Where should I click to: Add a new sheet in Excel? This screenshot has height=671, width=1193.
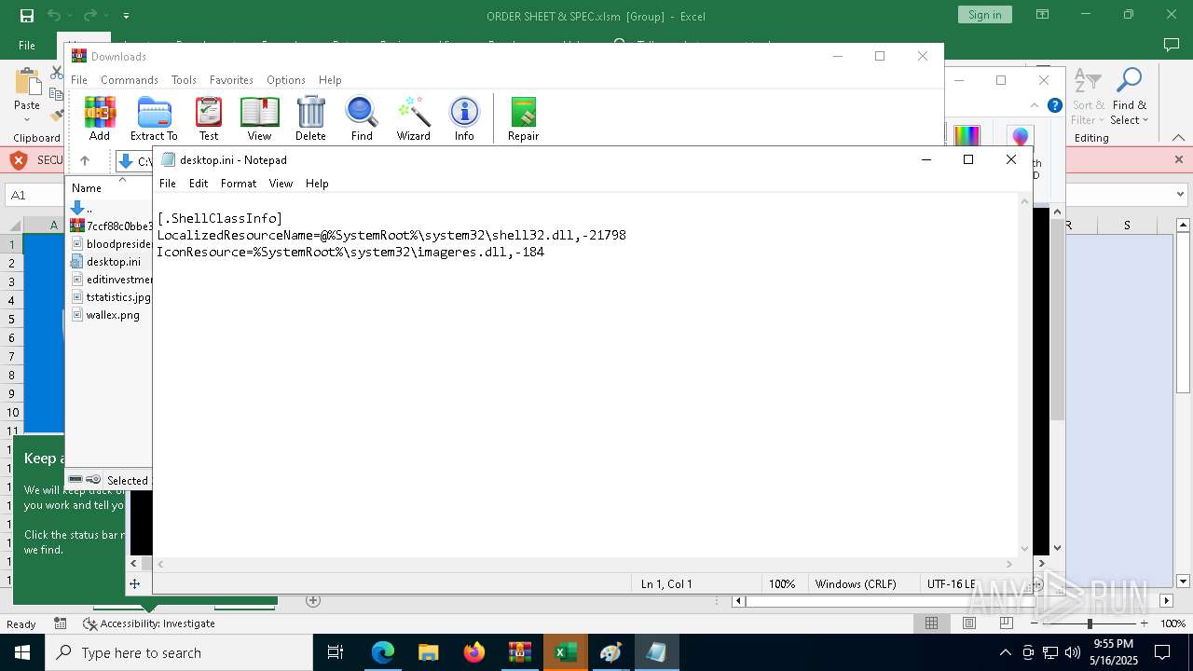[x=313, y=601]
